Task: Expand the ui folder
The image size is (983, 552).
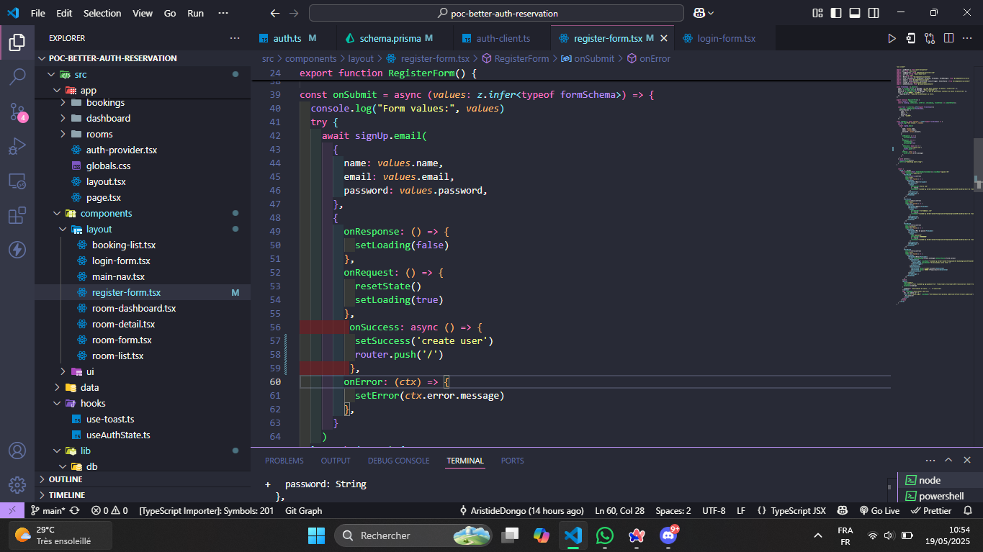Action: click(90, 371)
